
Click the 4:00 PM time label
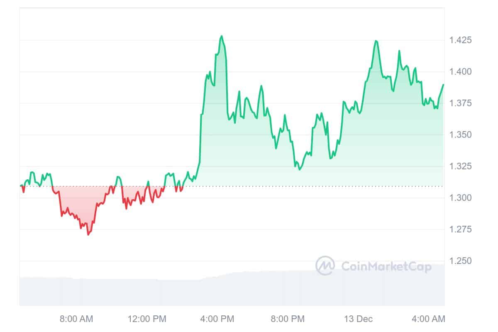click(x=217, y=319)
